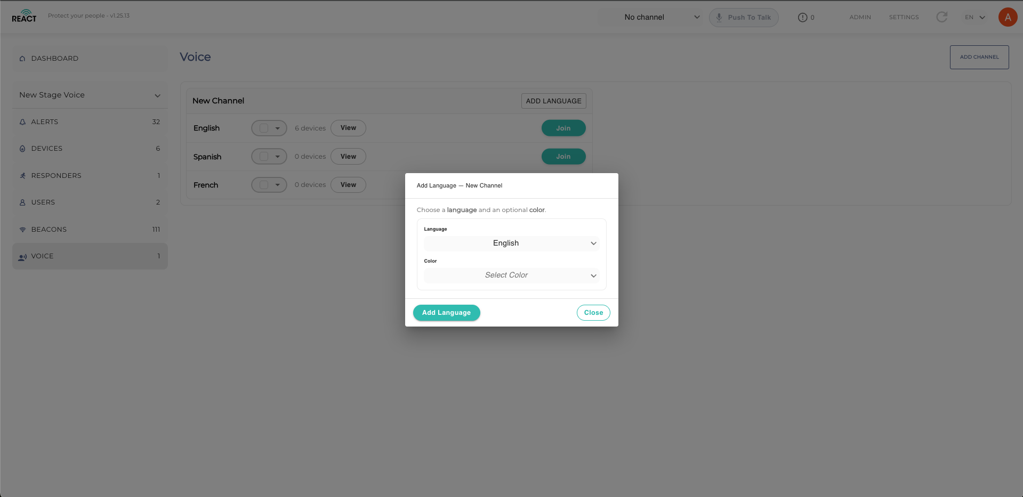
Task: Click the Responders running-person icon
Action: pos(22,176)
